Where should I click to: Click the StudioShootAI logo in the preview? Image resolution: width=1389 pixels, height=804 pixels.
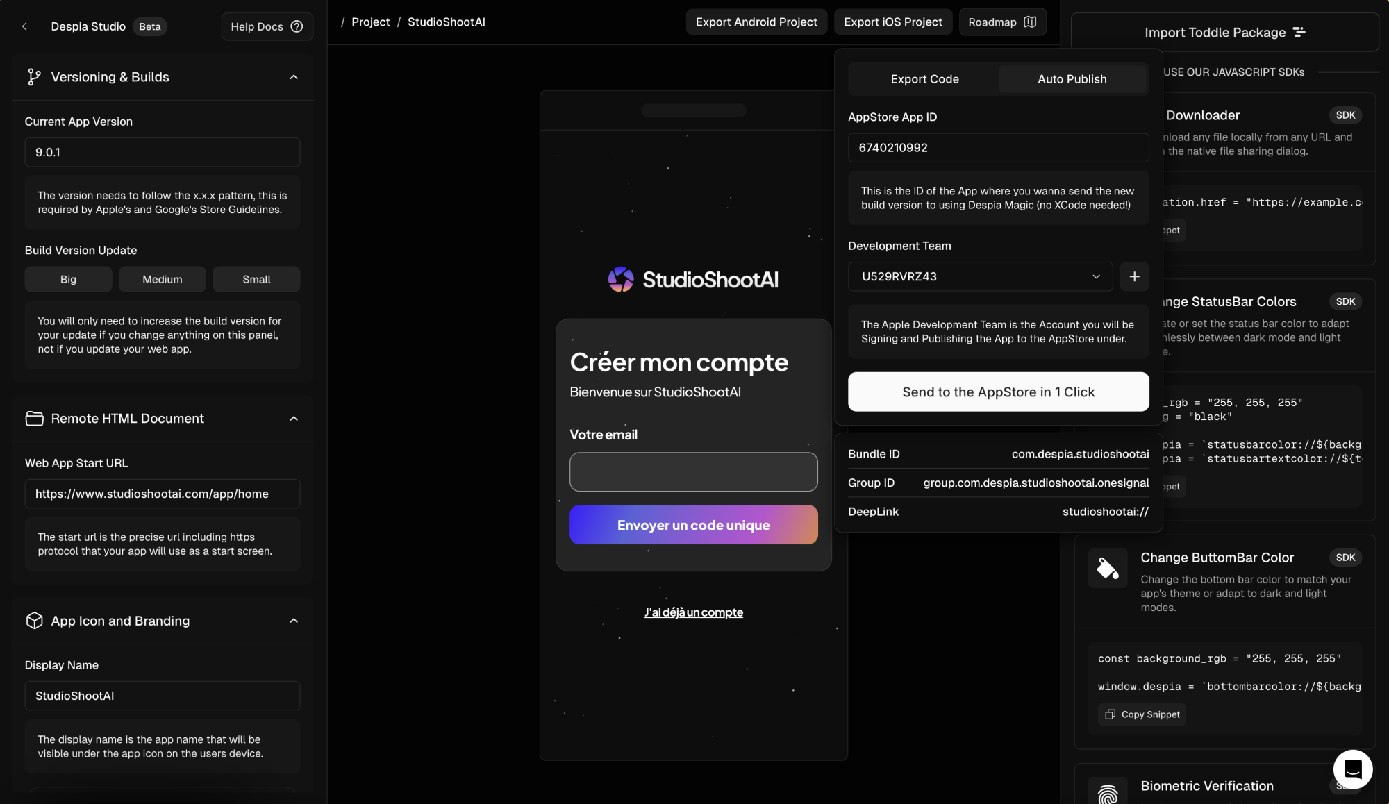point(693,279)
